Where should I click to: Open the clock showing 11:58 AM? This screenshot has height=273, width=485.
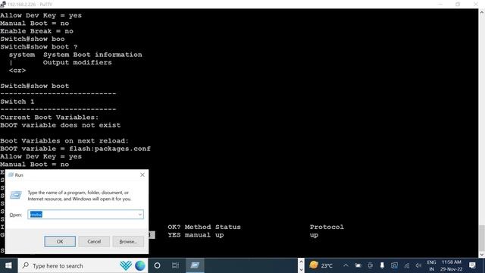[x=452, y=265]
